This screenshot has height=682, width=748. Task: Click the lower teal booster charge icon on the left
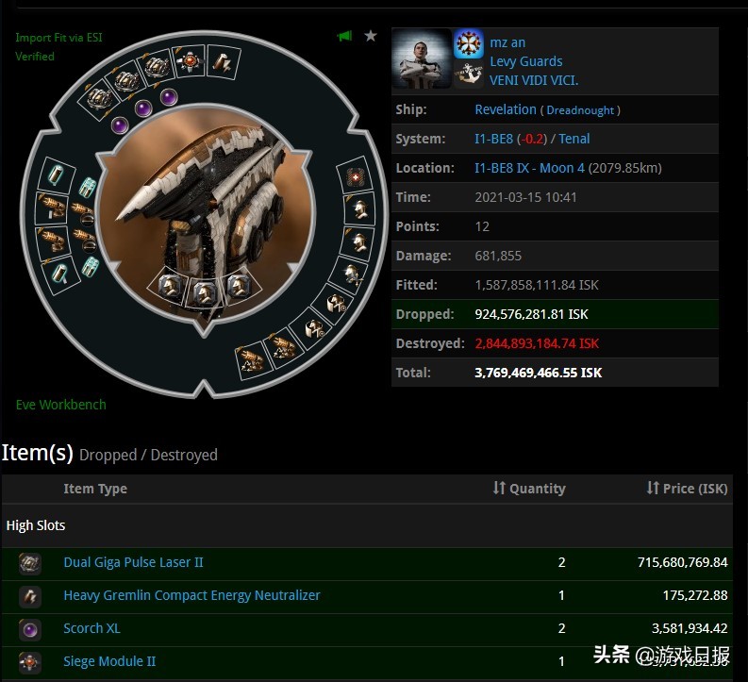90,266
